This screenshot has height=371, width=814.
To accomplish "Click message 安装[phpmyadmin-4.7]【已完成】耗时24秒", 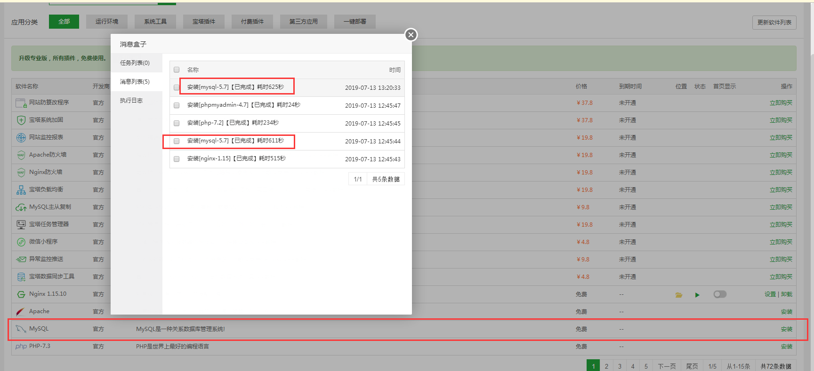I will (x=244, y=105).
